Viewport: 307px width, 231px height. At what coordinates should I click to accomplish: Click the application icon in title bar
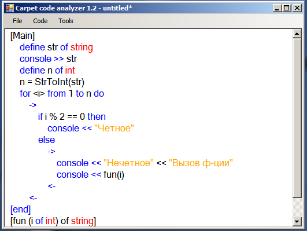coord(10,8)
